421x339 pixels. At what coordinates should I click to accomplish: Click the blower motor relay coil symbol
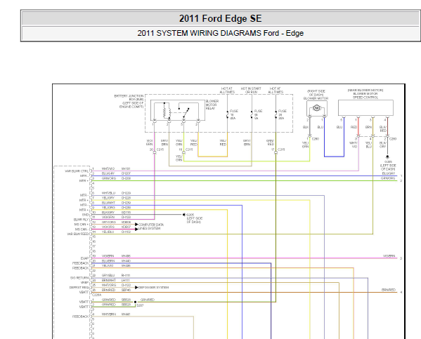pyautogui.click(x=167, y=111)
